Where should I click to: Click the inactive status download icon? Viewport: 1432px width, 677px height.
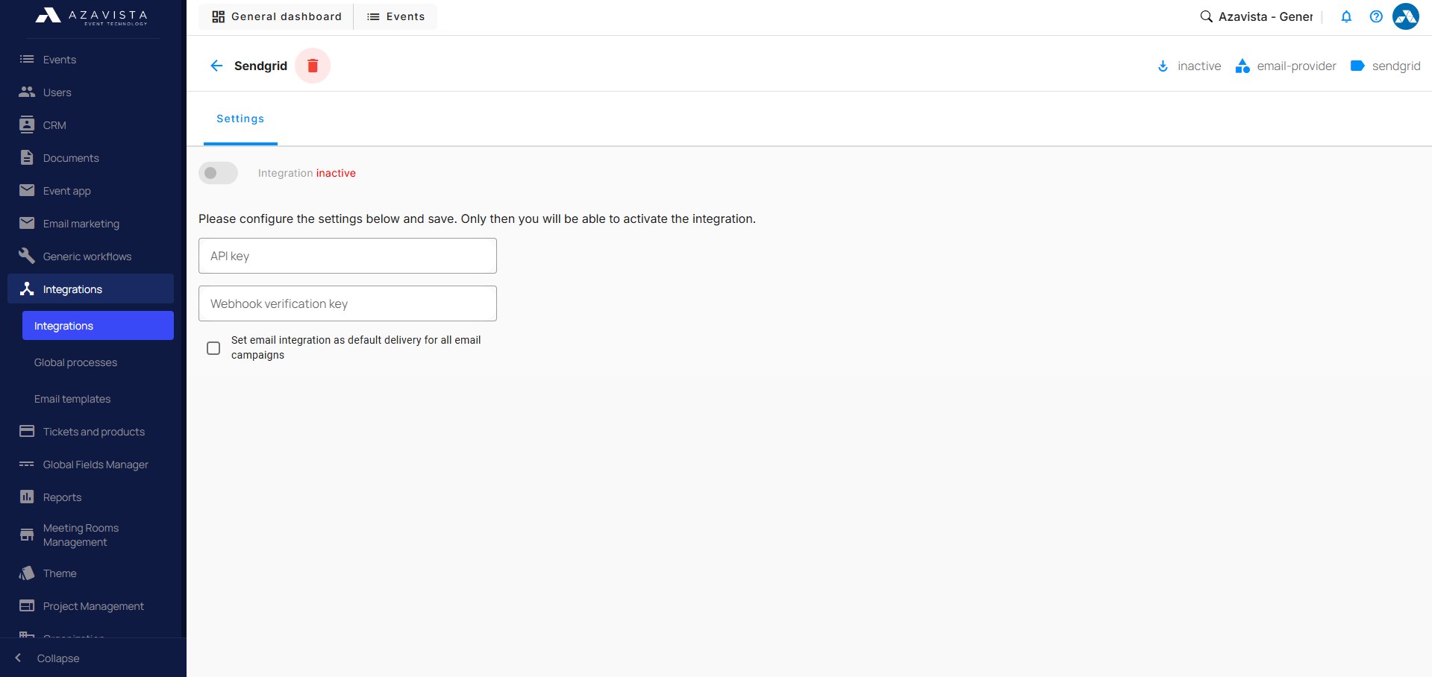pyautogui.click(x=1163, y=66)
